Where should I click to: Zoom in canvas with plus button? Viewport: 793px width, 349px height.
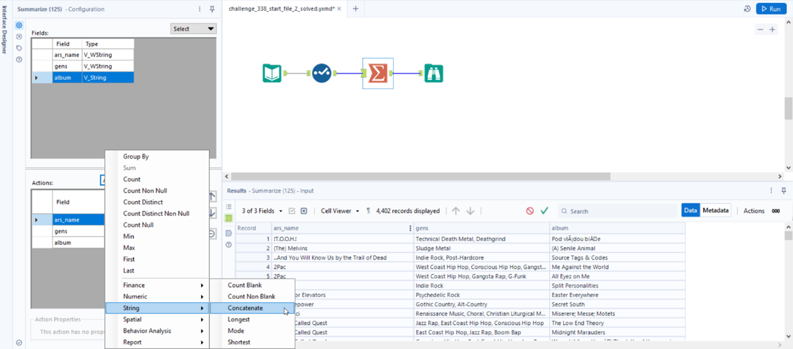(772, 30)
